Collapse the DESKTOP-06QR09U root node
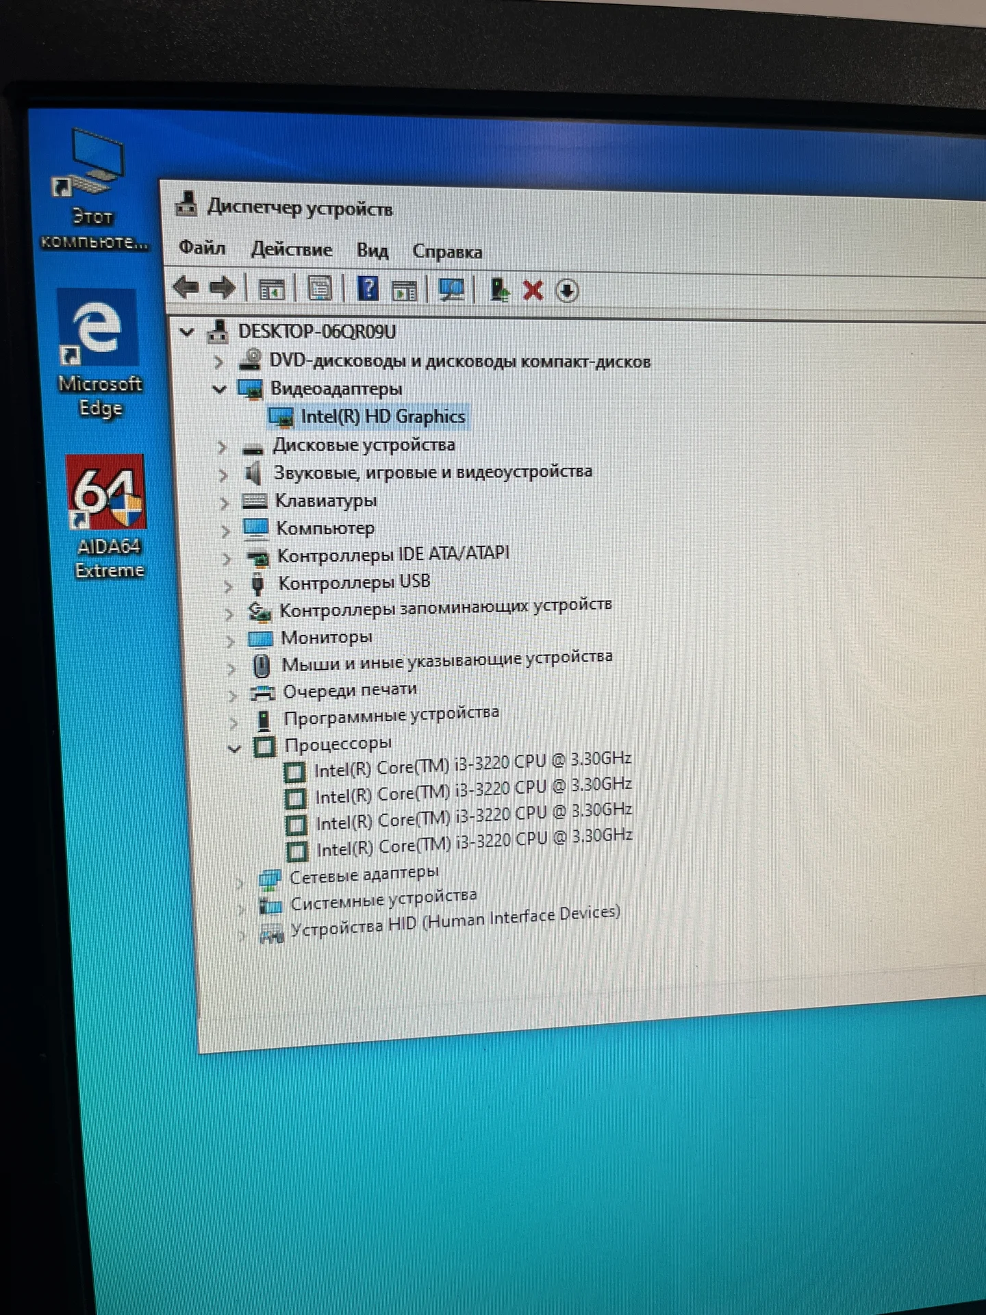Screen dimensions: 986x1315 tap(187, 332)
